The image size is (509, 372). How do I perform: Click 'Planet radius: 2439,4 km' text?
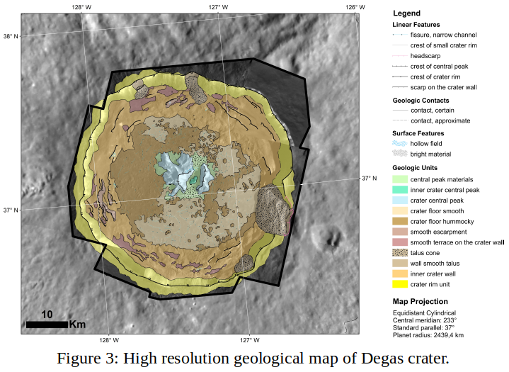pyautogui.click(x=428, y=335)
